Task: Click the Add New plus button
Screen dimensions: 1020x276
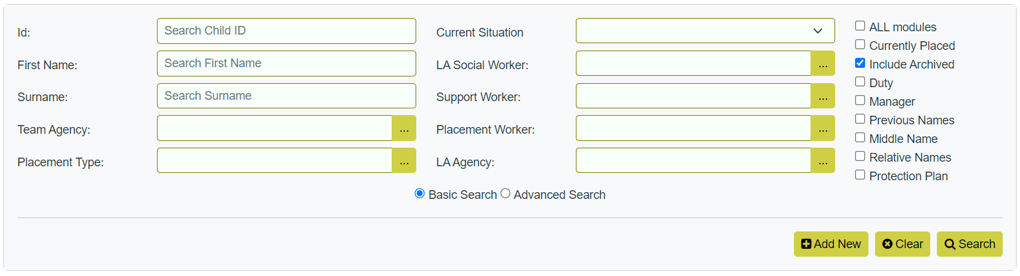Action: pos(831,244)
